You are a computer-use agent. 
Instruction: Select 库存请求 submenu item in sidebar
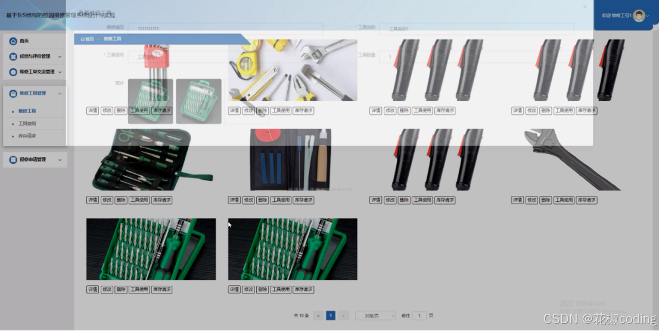coord(27,136)
